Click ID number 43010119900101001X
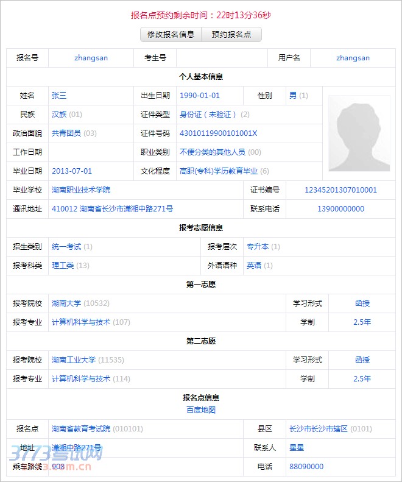Screen dimensions: 402x482 tap(219, 133)
